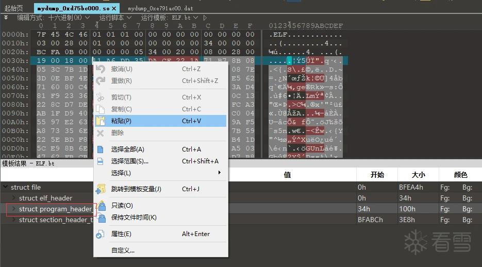Image resolution: width=482 pixels, height=267 pixels.
Task: Click the Properties (属性) icon
Action: pyautogui.click(x=100, y=234)
